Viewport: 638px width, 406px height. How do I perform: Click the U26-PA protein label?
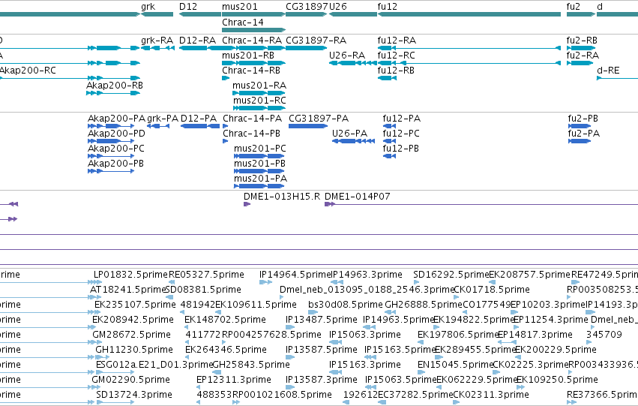[349, 134]
